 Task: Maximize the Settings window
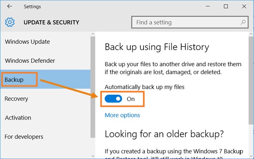(x=226, y=6)
